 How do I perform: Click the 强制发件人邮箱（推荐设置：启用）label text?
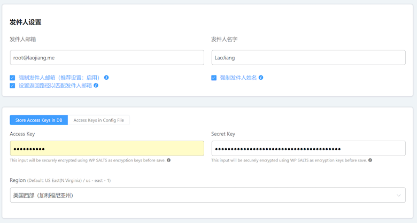(x=59, y=78)
